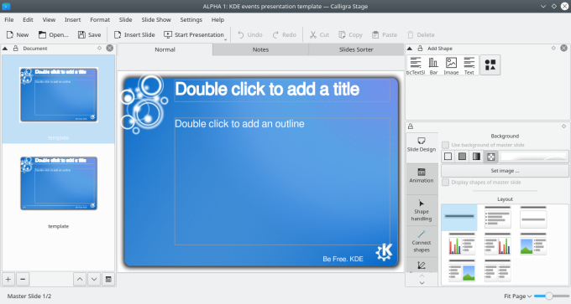Viewport: 571px width, 304px height.
Task: Click the Paste toolbar button
Action: 385,35
